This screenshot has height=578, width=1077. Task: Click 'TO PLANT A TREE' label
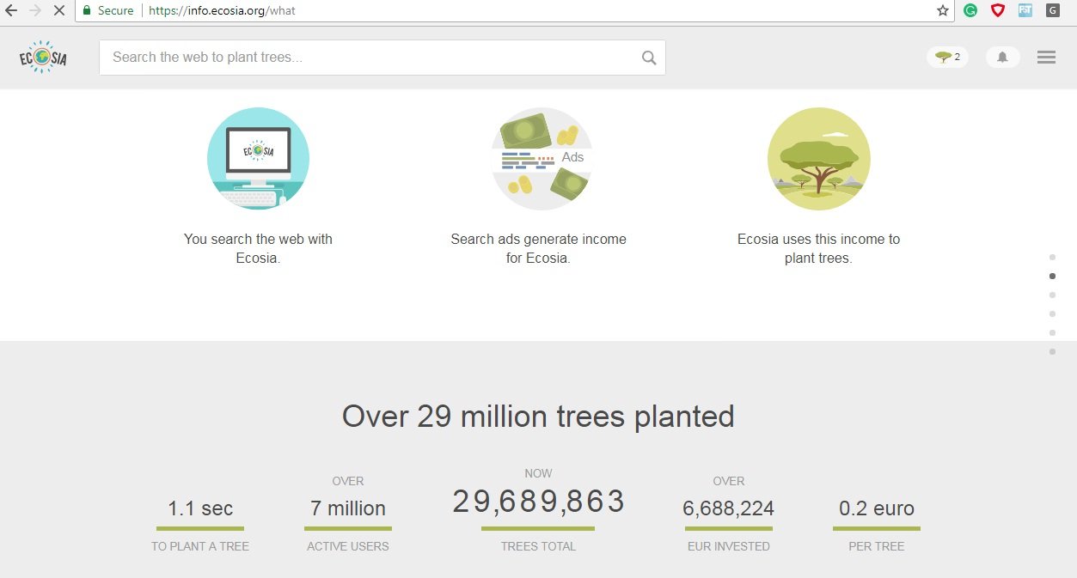pos(200,546)
